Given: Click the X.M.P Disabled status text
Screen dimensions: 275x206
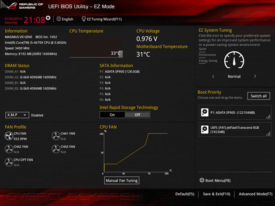Looking at the screenshot, I should click(37, 115).
